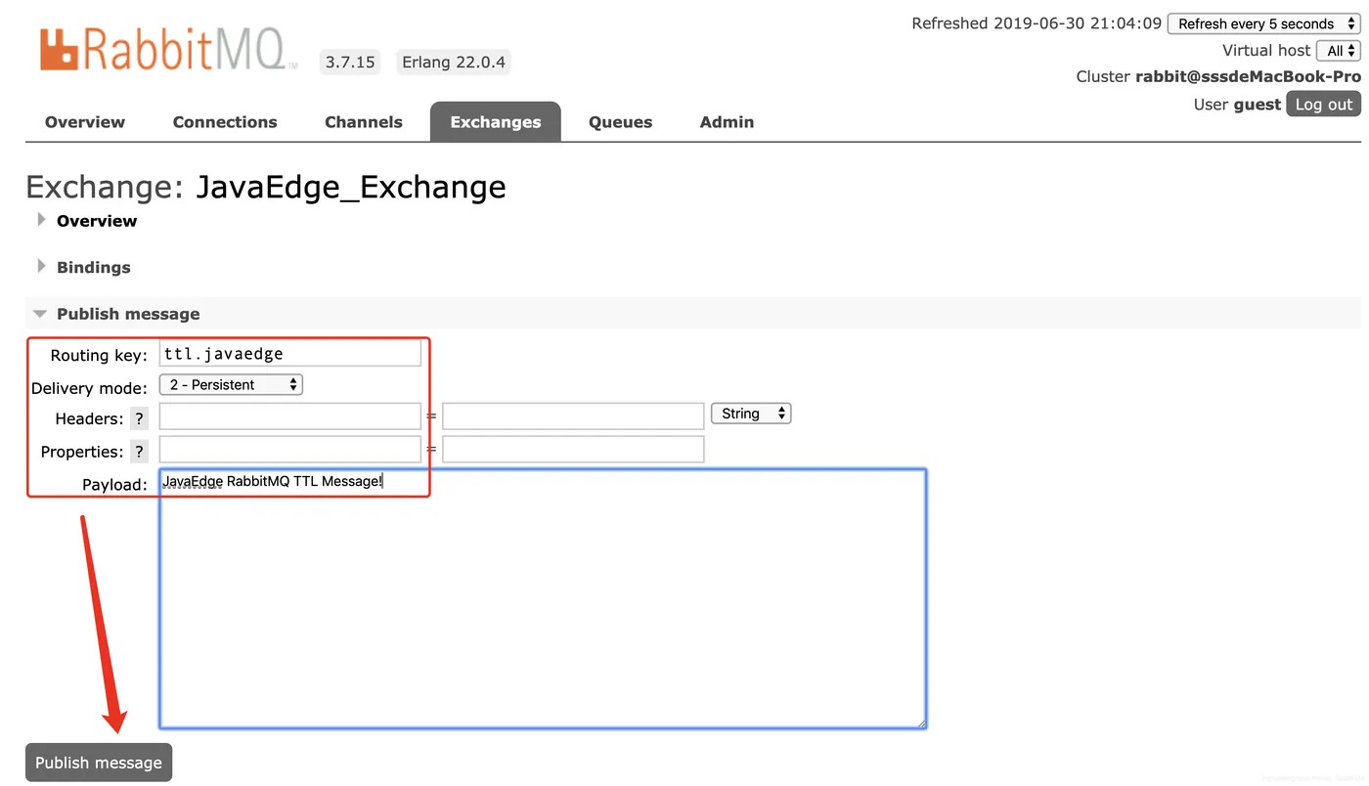Switch to the Queues tab

click(620, 122)
